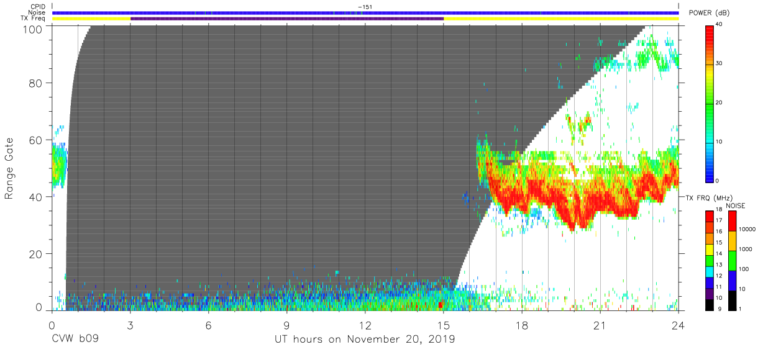Select the 6 tick on UT hours axis
763x352 pixels.
209,325
